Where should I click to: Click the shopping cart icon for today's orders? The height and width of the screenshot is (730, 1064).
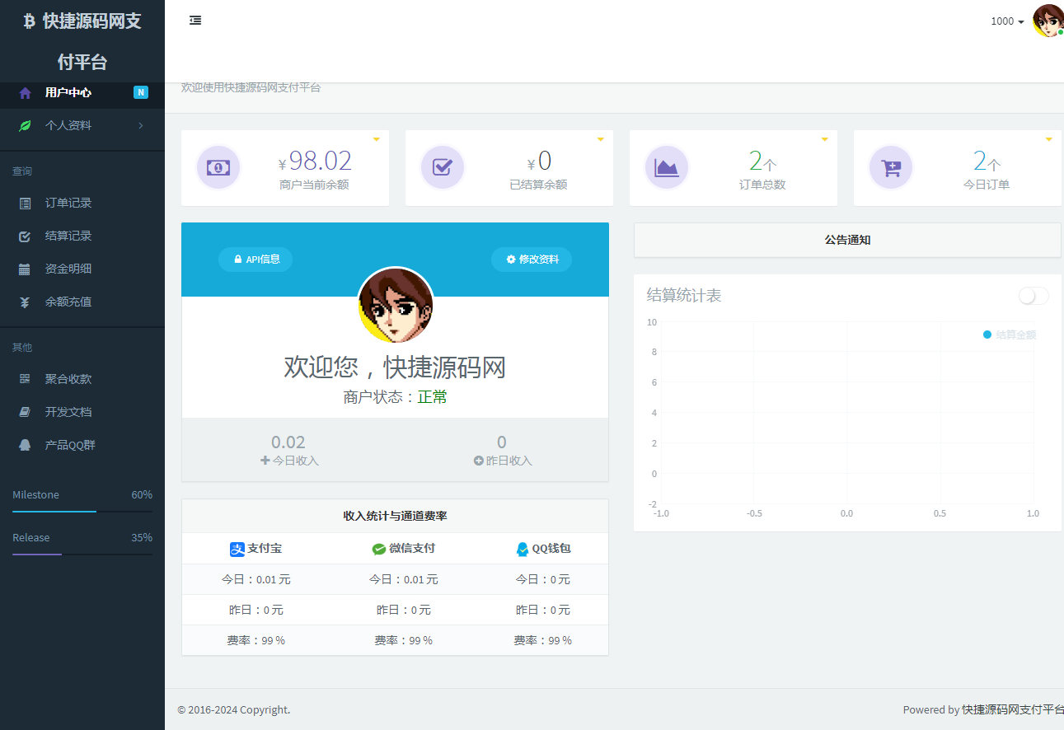[891, 167]
